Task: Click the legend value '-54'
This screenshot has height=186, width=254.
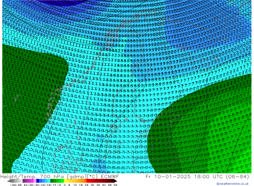Action: (x=13, y=185)
